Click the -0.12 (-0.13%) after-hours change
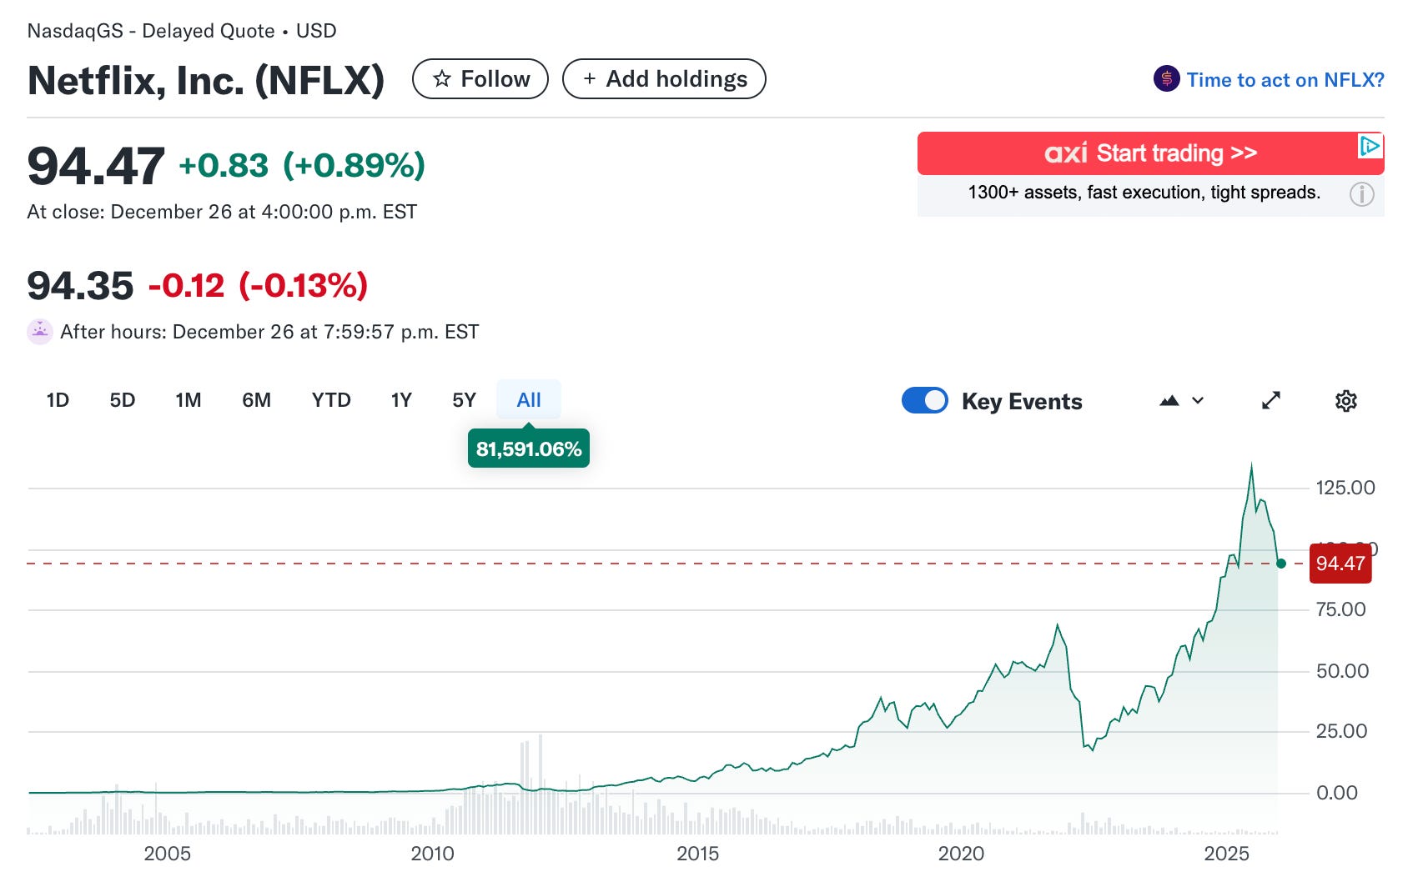Image resolution: width=1418 pixels, height=892 pixels. click(258, 286)
